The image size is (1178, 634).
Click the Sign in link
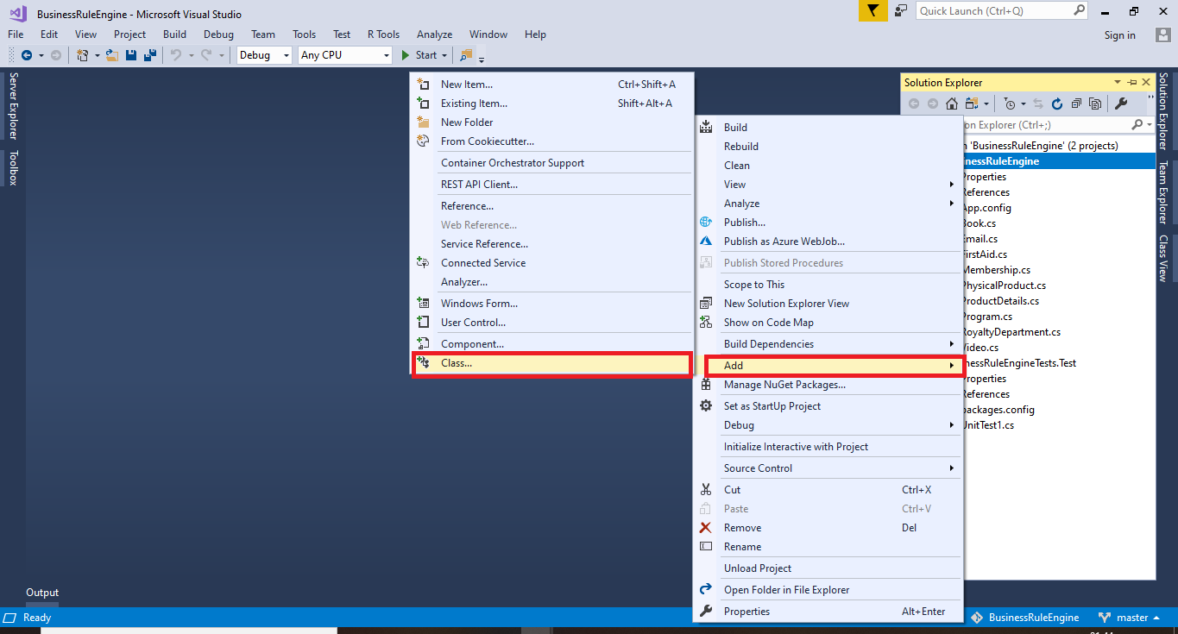click(1119, 35)
